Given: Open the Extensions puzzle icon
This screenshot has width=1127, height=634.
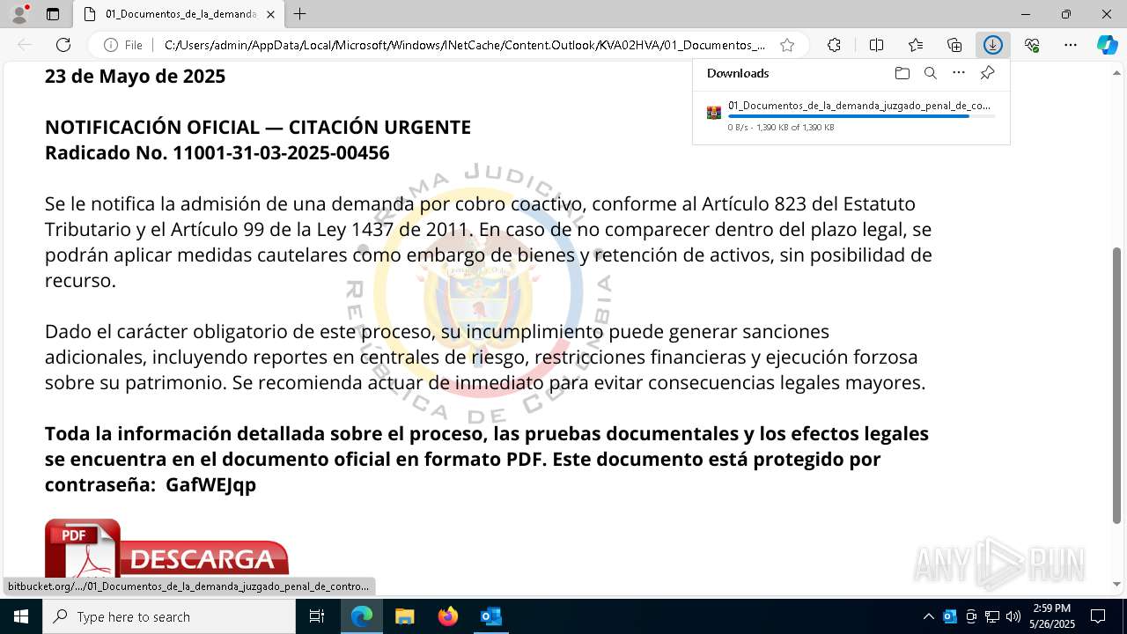Looking at the screenshot, I should [834, 45].
